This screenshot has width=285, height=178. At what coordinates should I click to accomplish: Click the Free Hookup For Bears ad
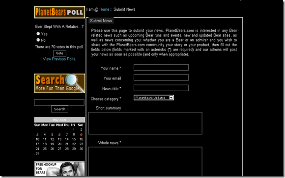(59, 169)
